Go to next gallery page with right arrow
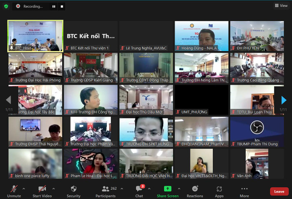The height and width of the screenshot is (199, 292). click(x=284, y=100)
